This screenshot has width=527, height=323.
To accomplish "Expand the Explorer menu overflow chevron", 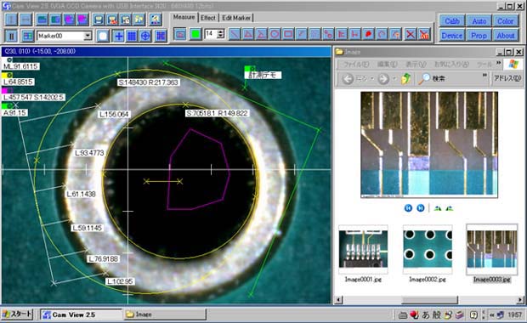I will [498, 63].
